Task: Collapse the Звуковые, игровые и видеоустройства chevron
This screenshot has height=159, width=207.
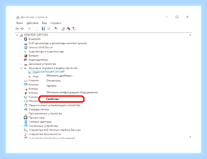Action: click(x=21, y=68)
